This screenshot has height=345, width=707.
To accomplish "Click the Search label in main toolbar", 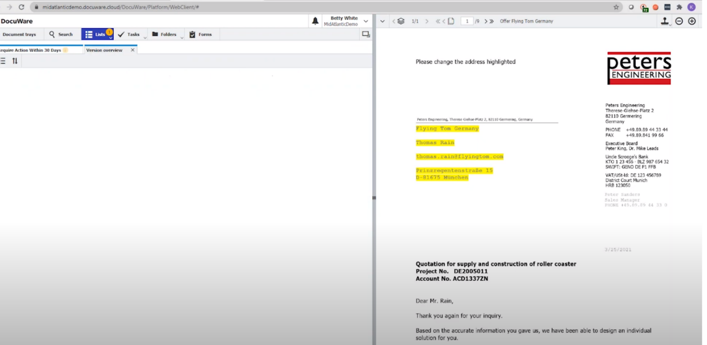I will (x=65, y=35).
